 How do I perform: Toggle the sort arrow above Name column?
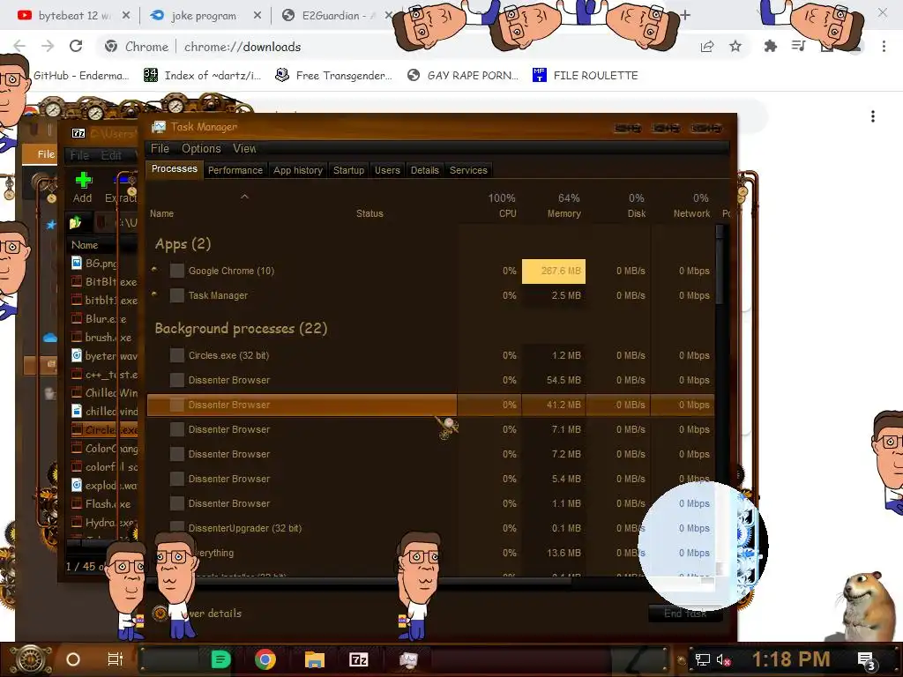[x=245, y=197]
